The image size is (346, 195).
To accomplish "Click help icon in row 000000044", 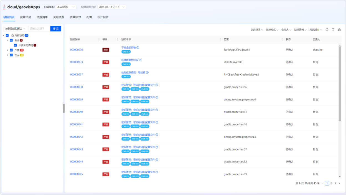I will tap(157, 160).
